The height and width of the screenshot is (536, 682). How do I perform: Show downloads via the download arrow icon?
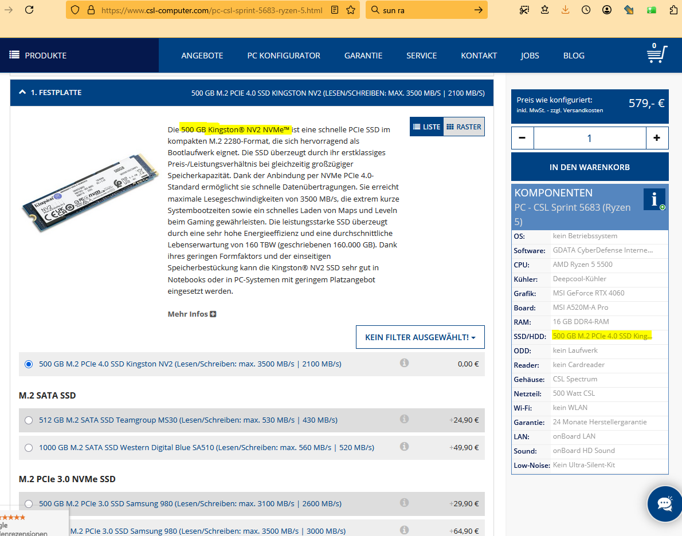[566, 10]
